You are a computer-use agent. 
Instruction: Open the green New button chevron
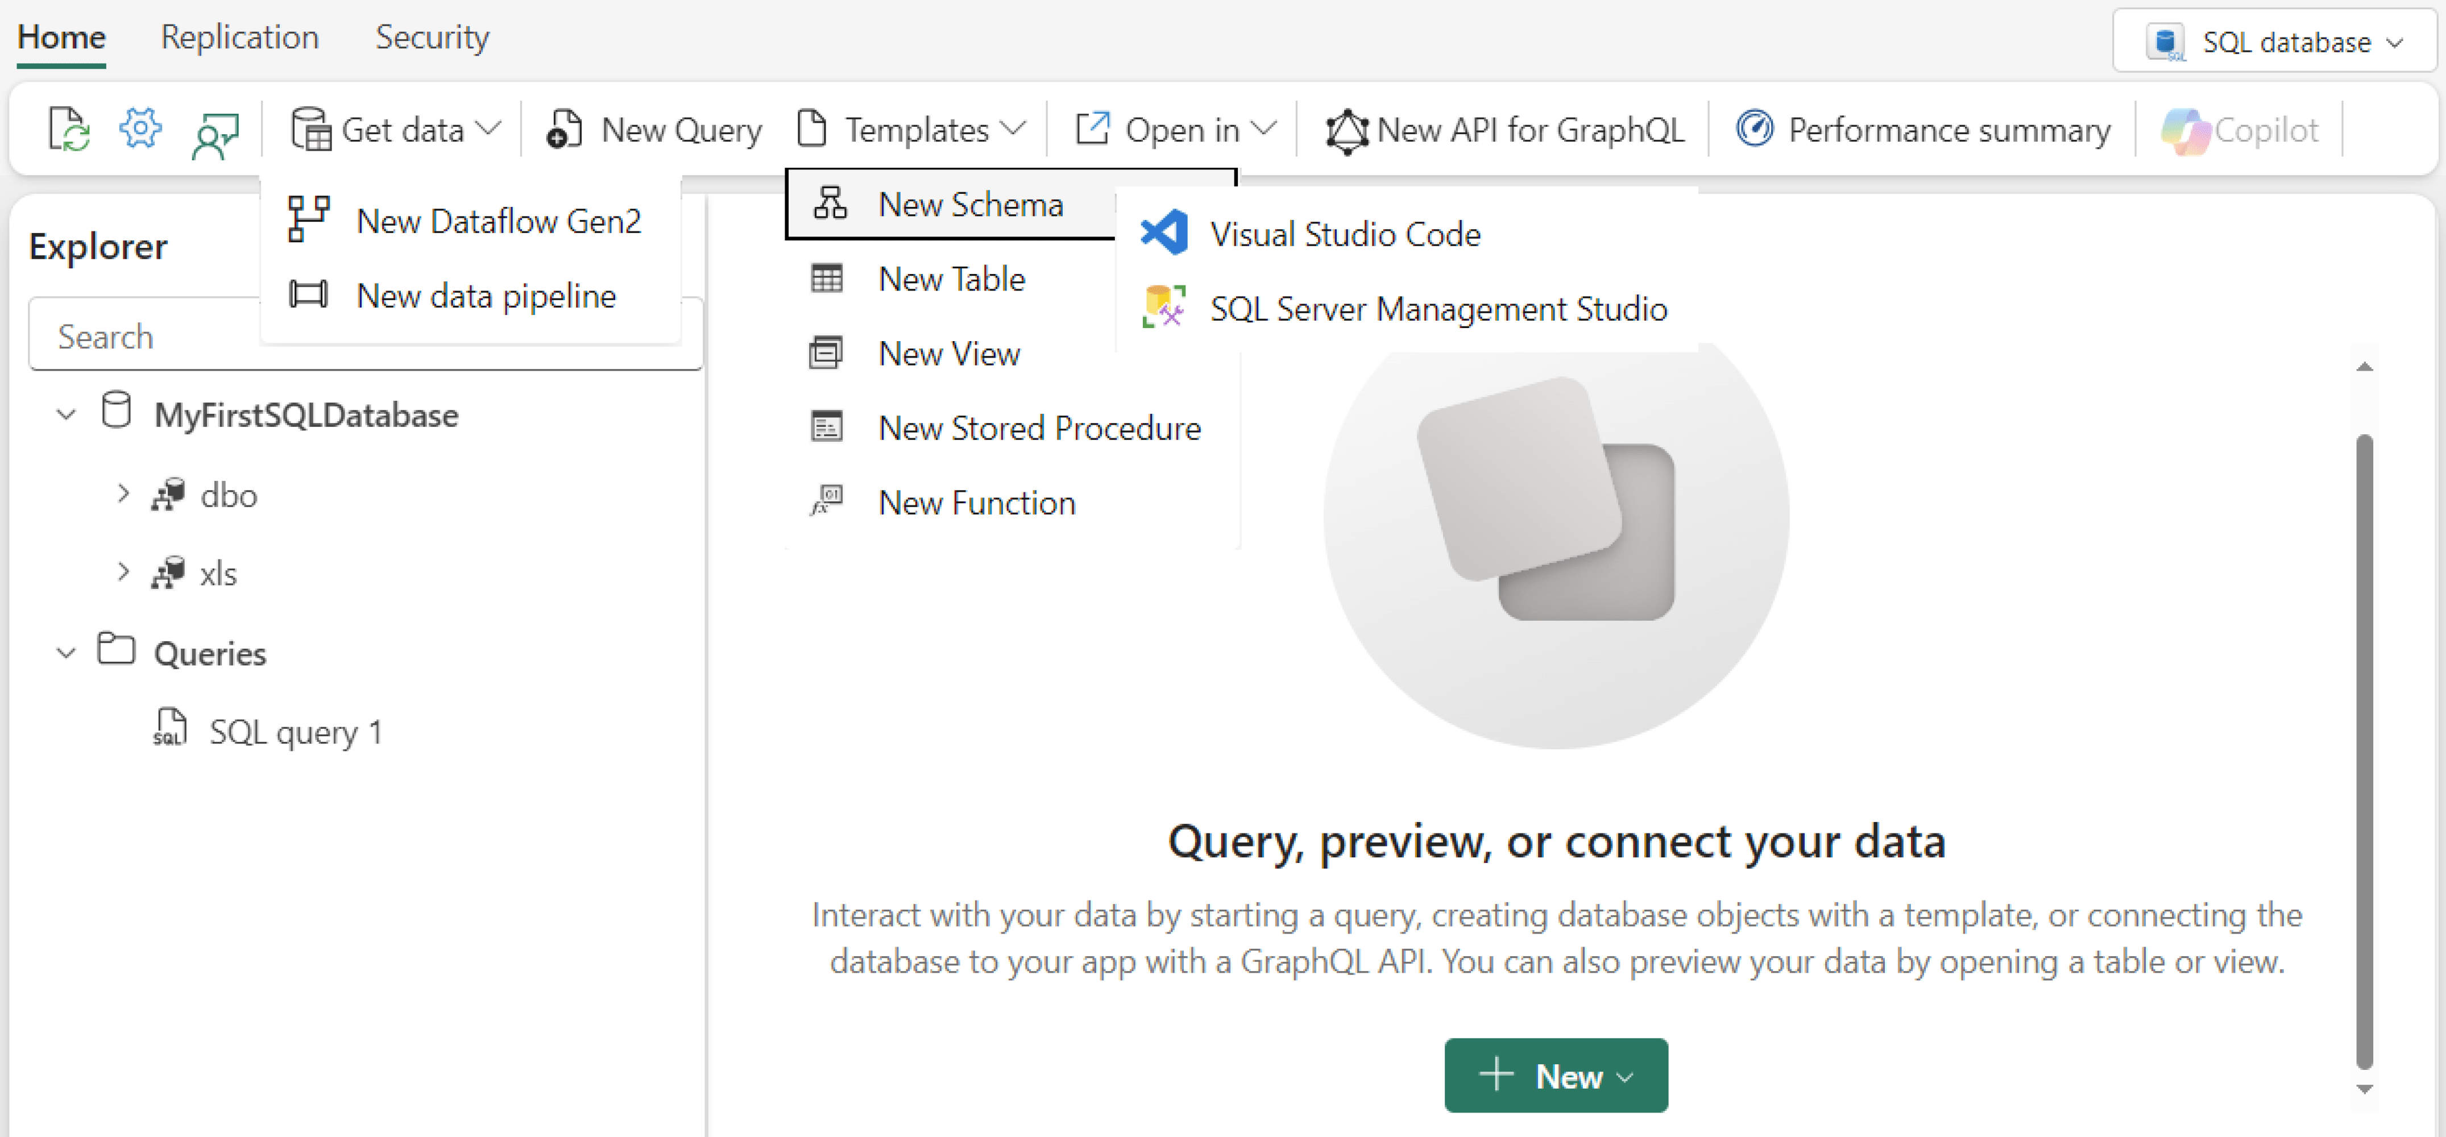pos(1624,1078)
